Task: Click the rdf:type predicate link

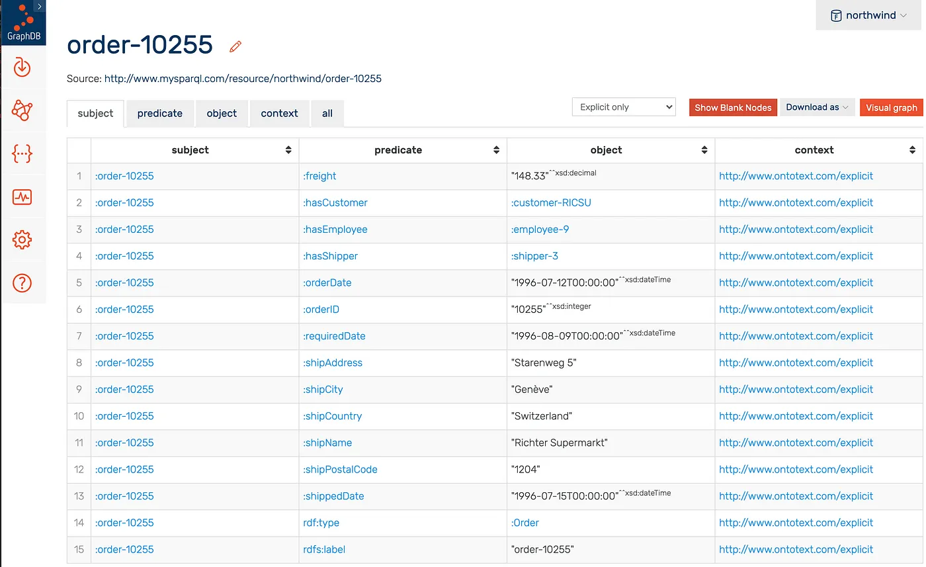Action: coord(321,523)
